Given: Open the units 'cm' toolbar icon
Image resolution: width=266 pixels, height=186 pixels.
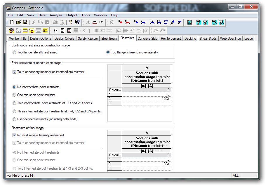Looking at the screenshot, I should pos(95,22).
